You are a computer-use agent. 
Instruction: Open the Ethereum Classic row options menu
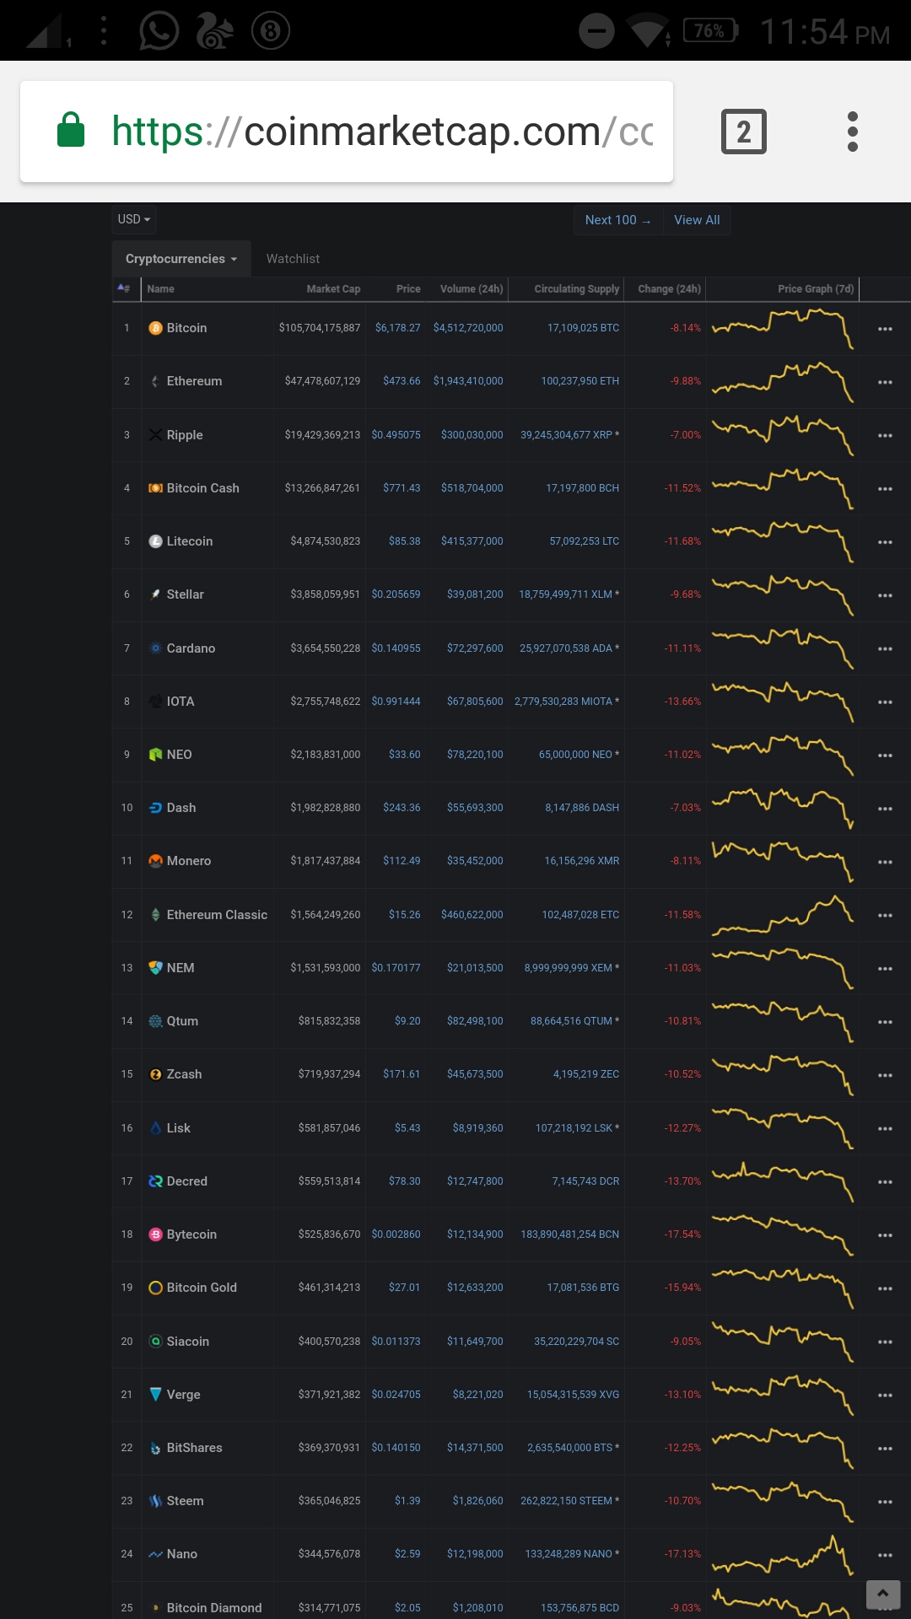point(885,916)
